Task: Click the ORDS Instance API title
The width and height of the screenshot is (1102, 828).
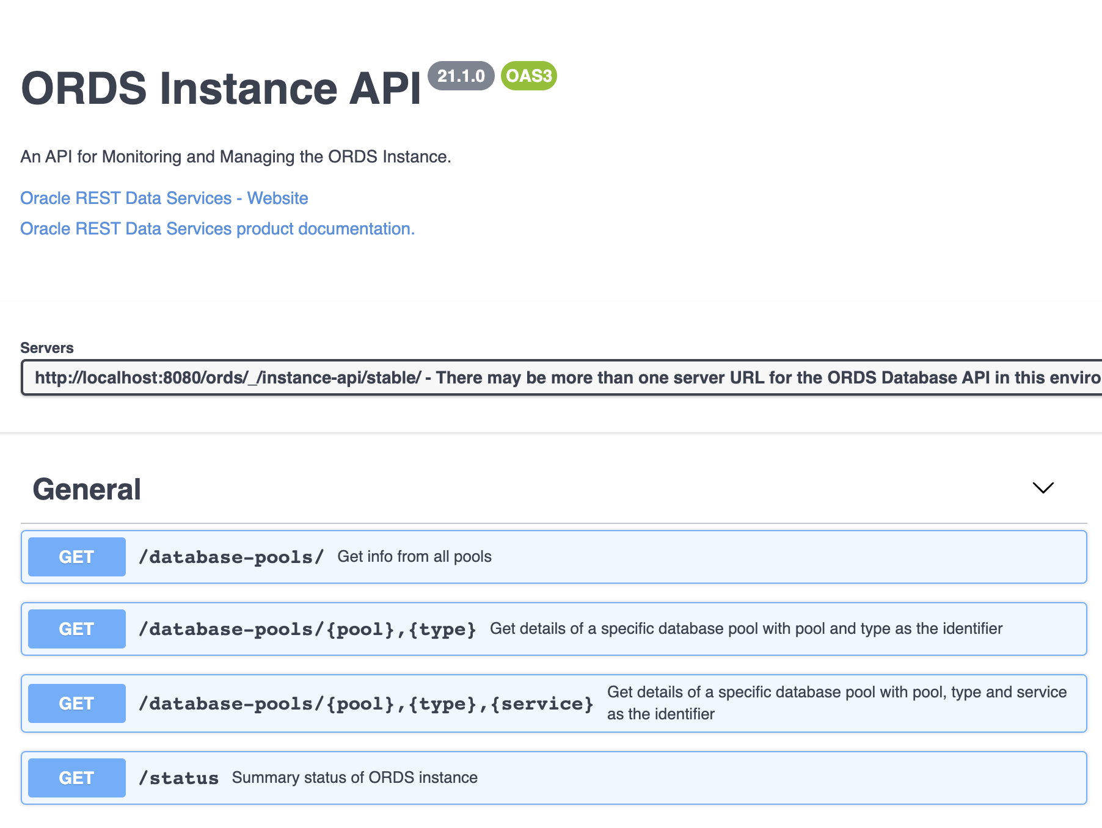Action: click(221, 88)
